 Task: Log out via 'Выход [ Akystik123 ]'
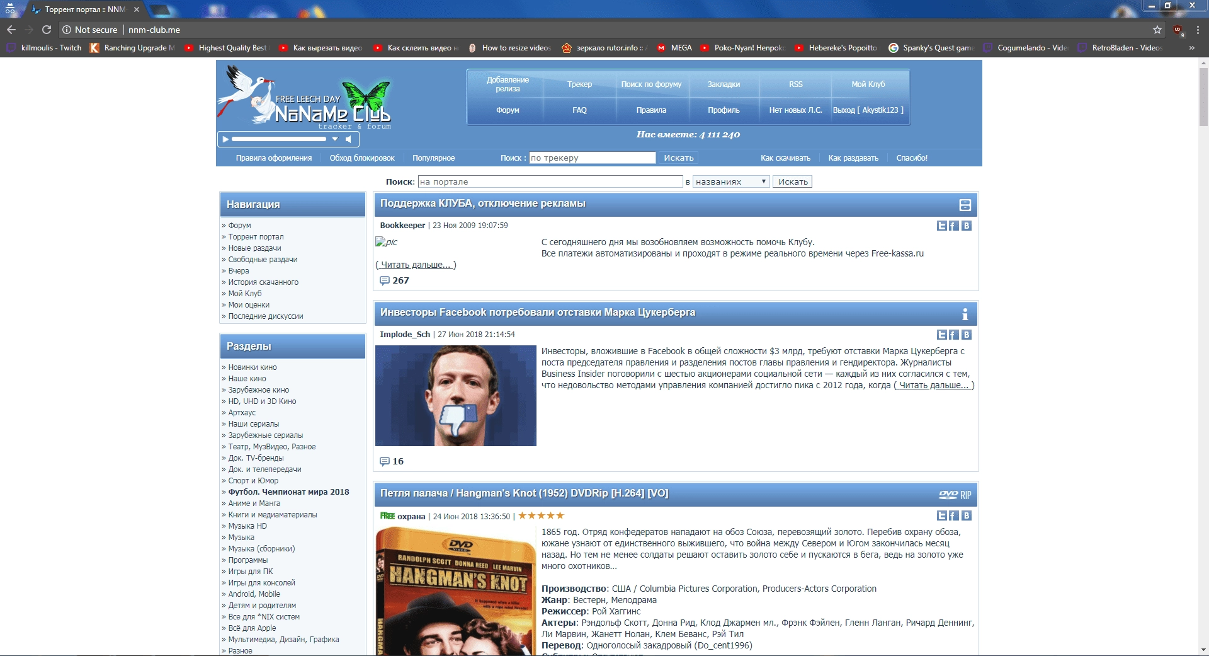coord(868,110)
